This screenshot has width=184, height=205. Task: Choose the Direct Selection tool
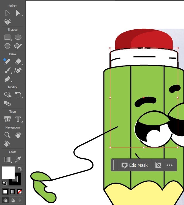click(18, 13)
